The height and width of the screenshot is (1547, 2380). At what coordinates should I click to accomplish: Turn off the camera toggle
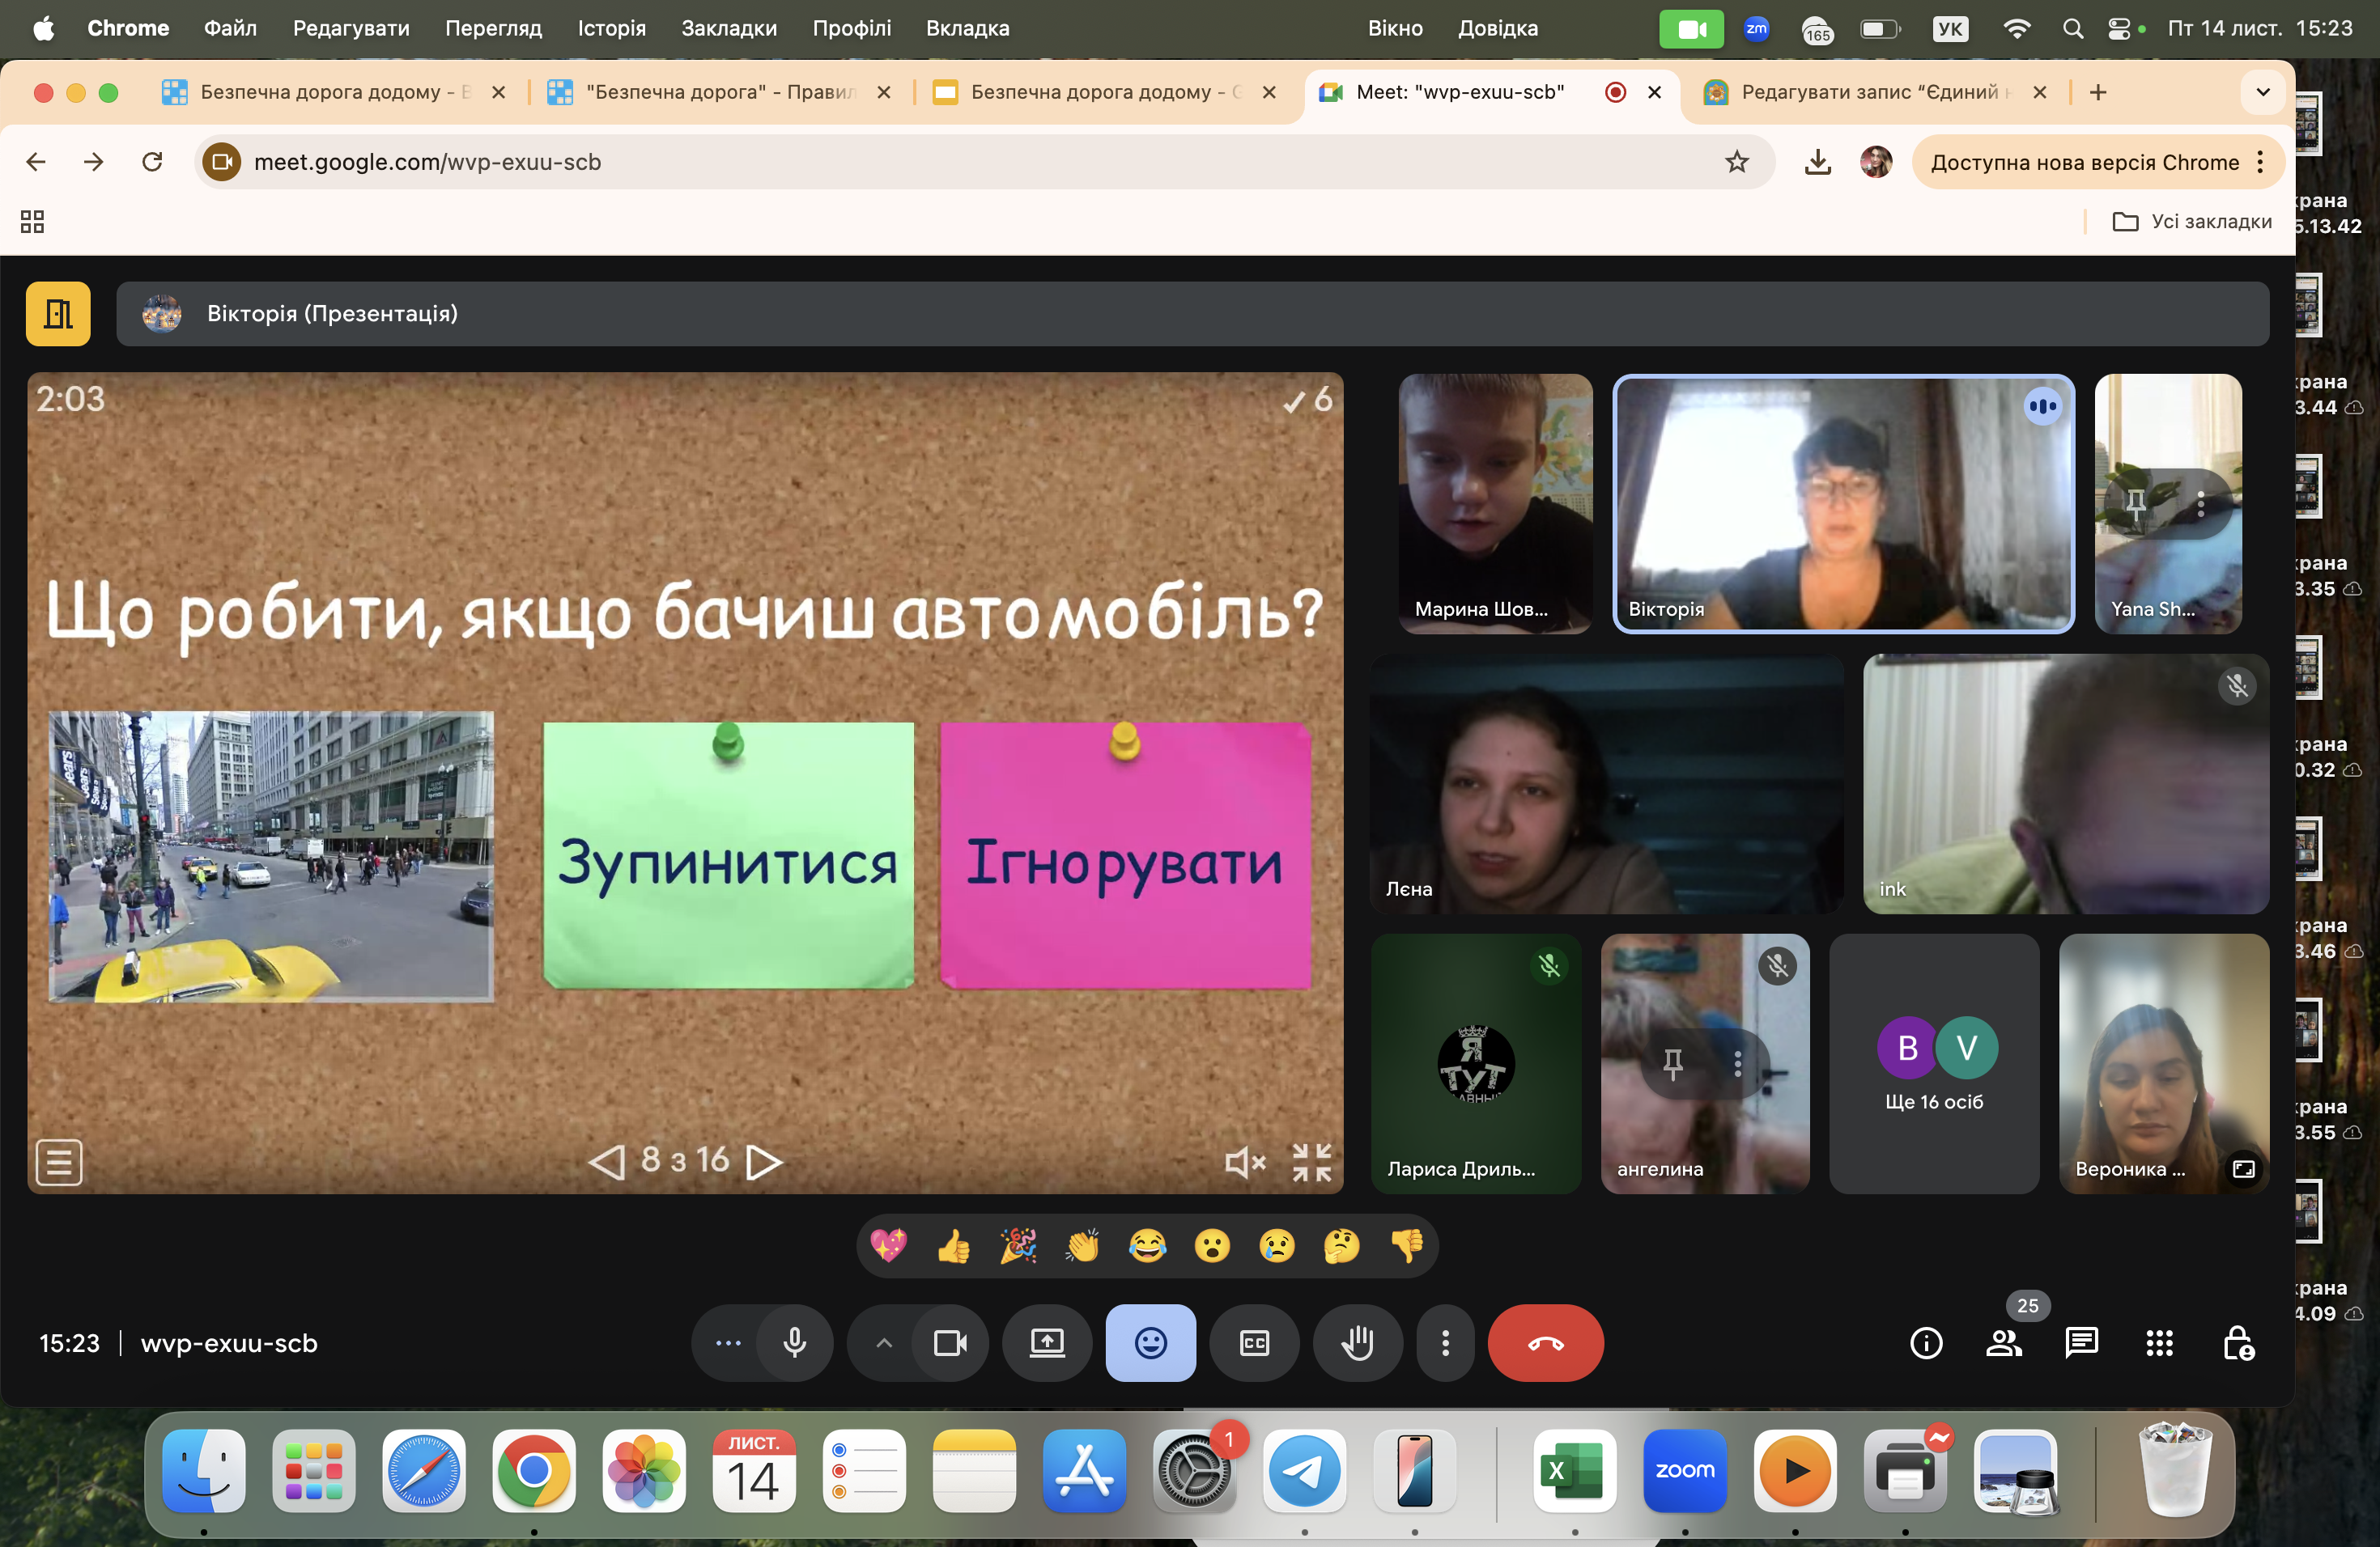[x=949, y=1343]
